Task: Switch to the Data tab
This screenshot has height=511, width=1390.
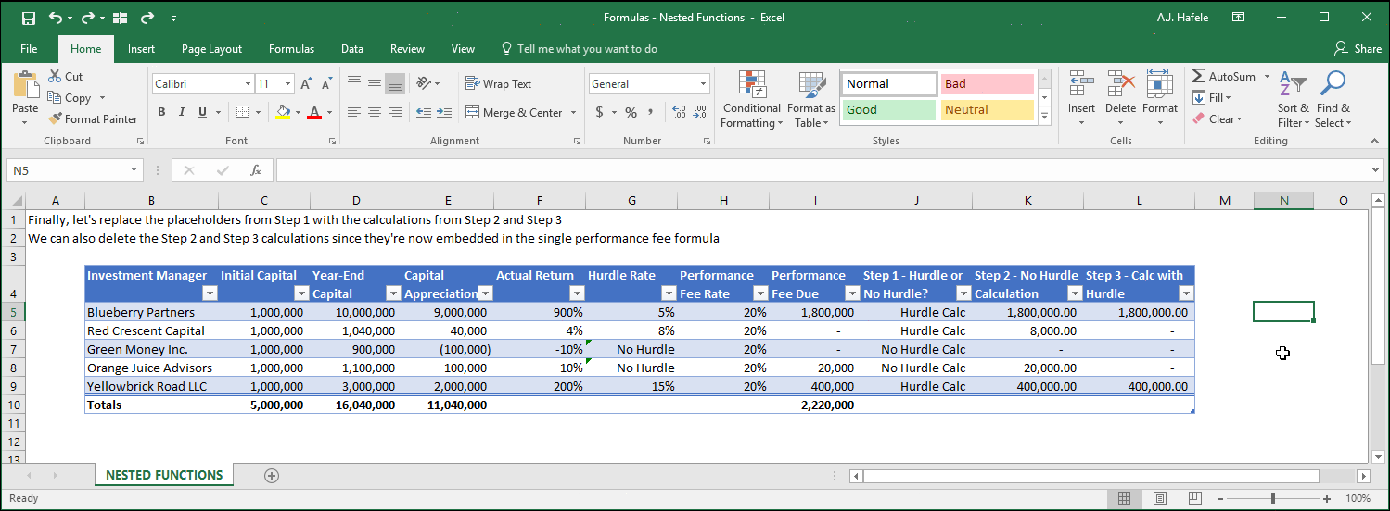Action: [x=352, y=49]
